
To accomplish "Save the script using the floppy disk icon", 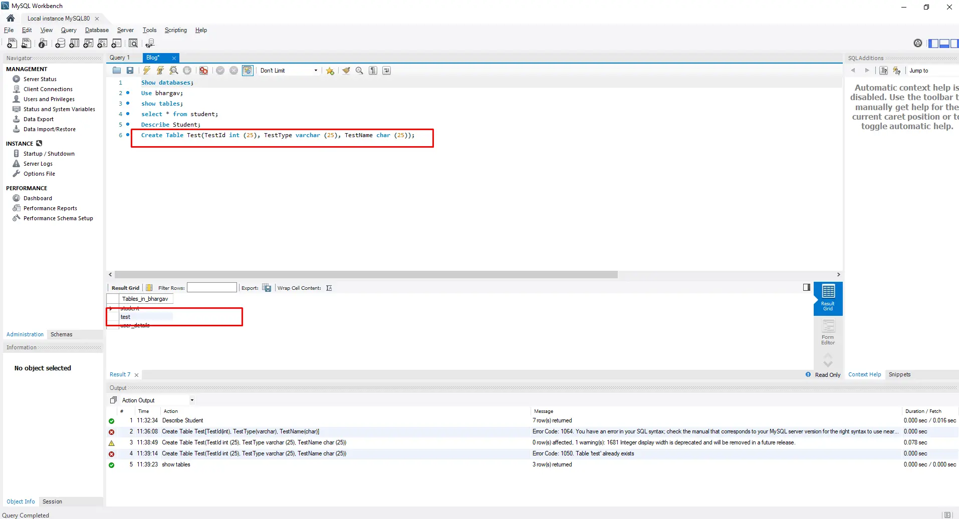I will point(130,71).
